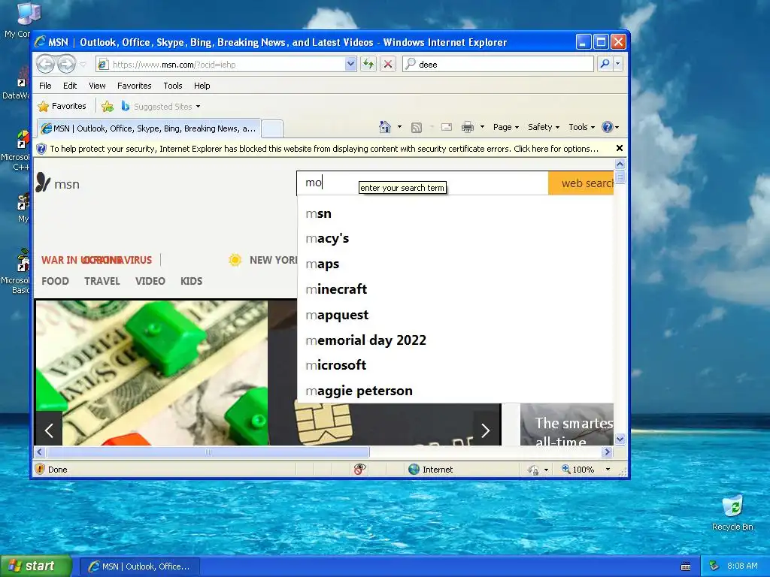The height and width of the screenshot is (577, 770).
Task: Click the vertical scrollbar down arrow
Action: pyautogui.click(x=620, y=439)
